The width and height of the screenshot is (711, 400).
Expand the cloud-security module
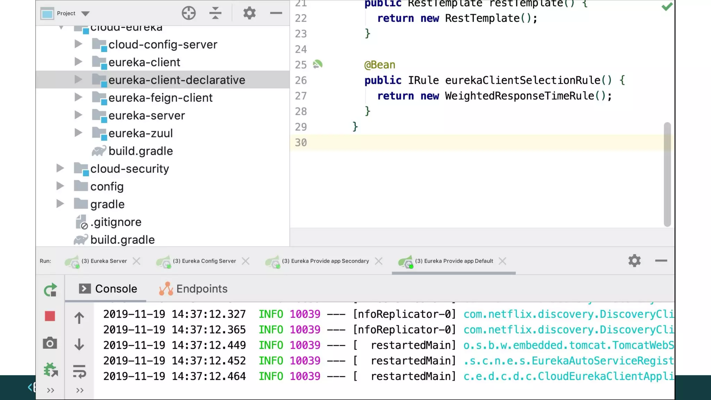[x=60, y=168]
